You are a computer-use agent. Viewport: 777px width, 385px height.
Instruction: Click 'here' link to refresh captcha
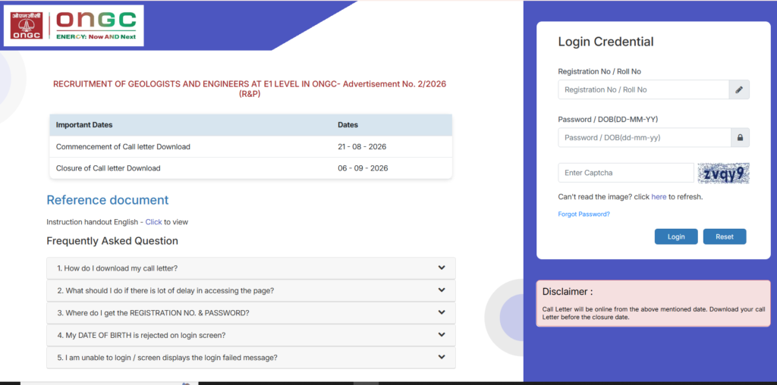(659, 196)
